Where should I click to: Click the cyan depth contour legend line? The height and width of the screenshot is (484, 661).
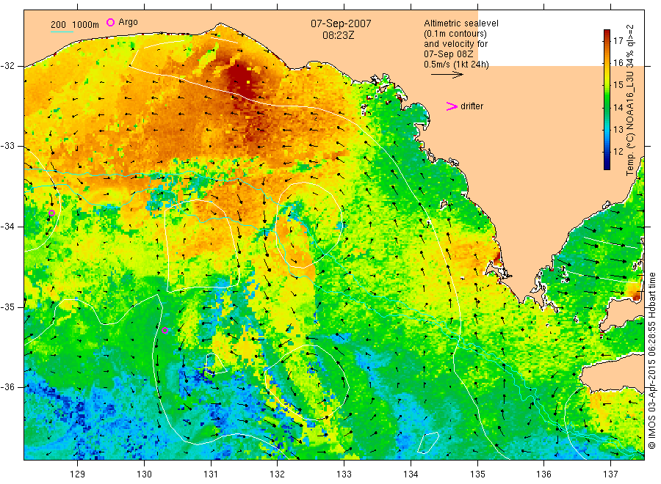click(x=62, y=32)
